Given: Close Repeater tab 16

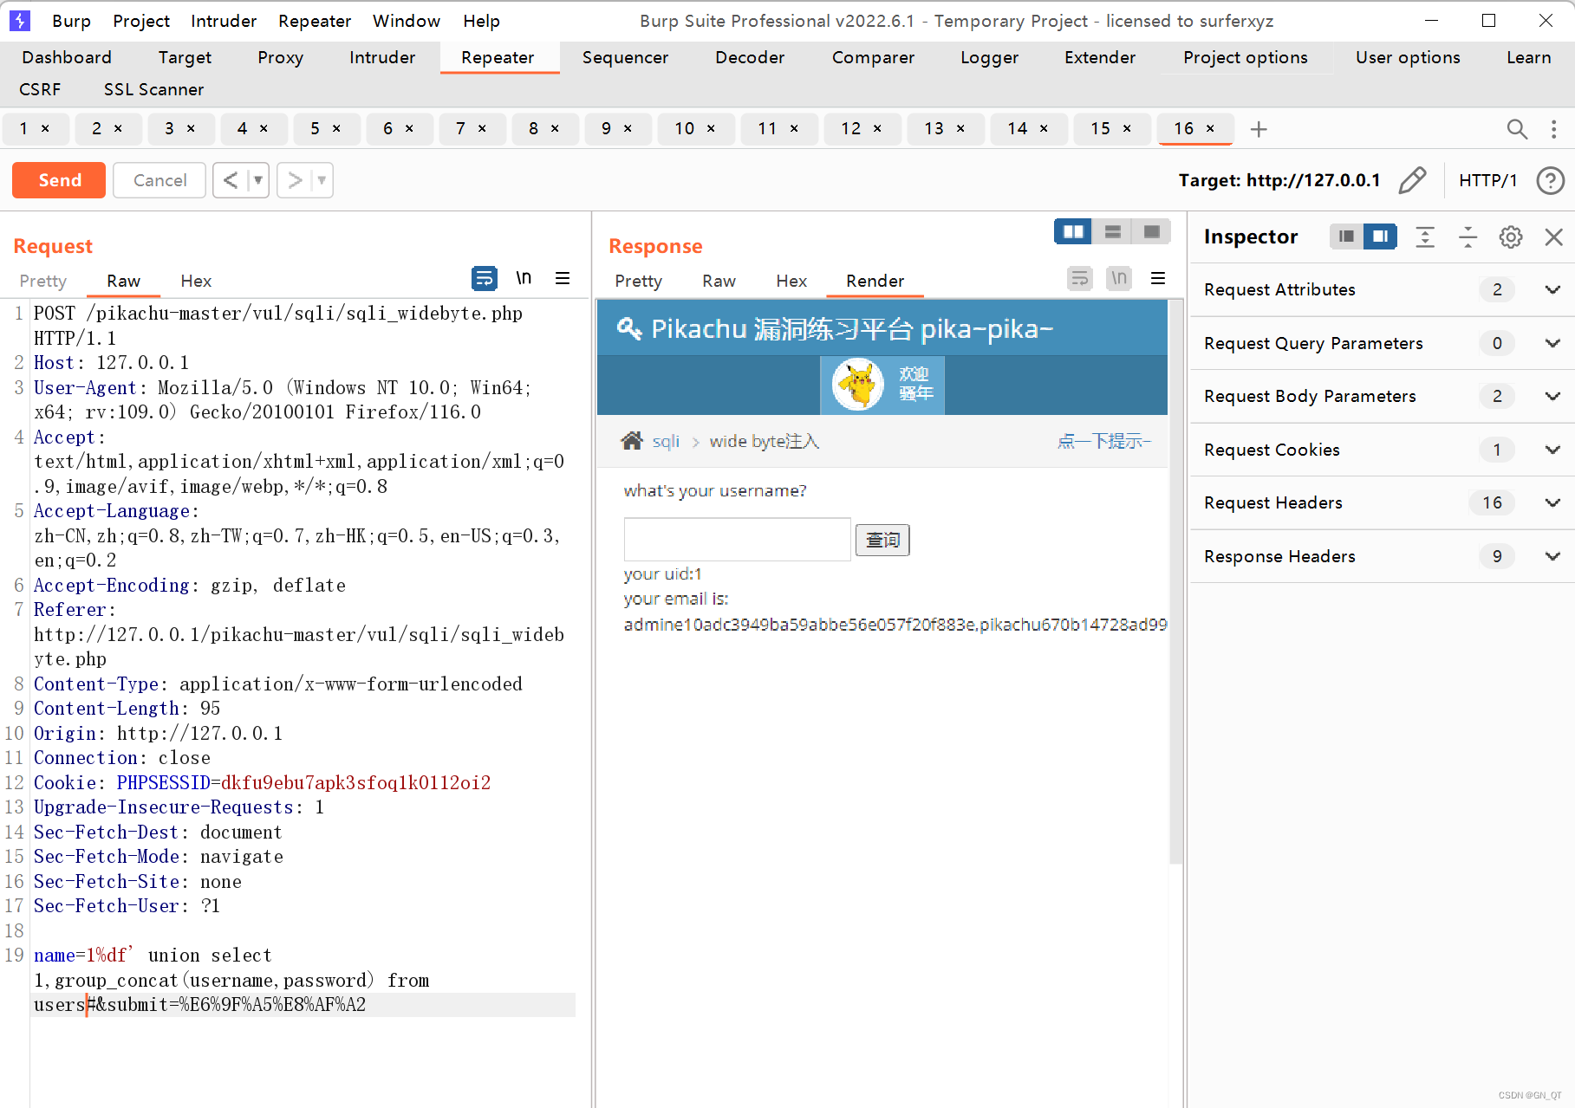Looking at the screenshot, I should pos(1210,128).
